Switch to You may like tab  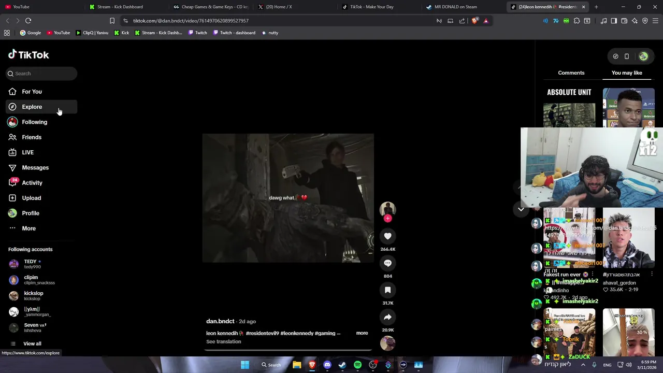click(x=627, y=73)
